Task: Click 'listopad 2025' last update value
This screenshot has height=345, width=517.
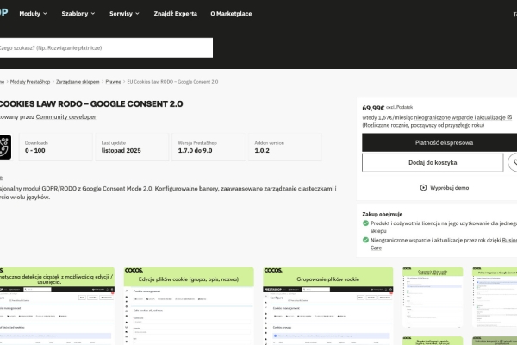Action: point(121,151)
